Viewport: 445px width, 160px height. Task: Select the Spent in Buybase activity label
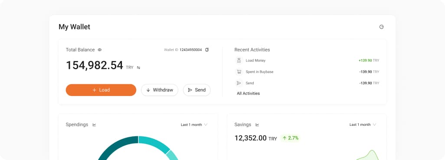[x=259, y=72]
